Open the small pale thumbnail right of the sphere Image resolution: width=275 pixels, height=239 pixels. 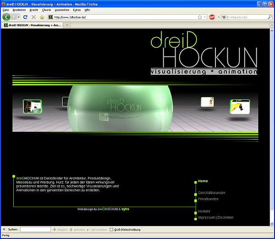(207, 102)
